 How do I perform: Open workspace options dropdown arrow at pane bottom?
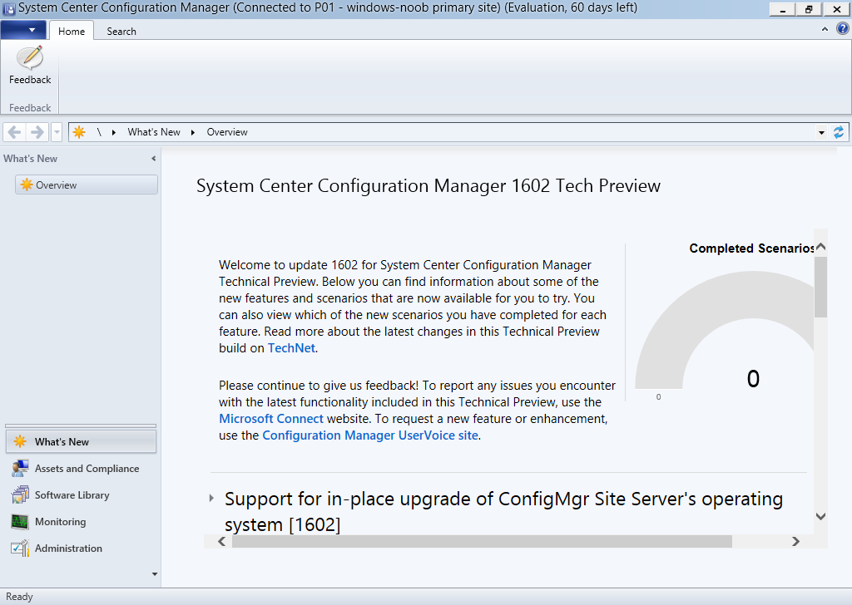154,574
